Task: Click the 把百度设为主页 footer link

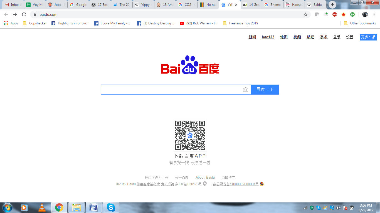Action: [156, 177]
